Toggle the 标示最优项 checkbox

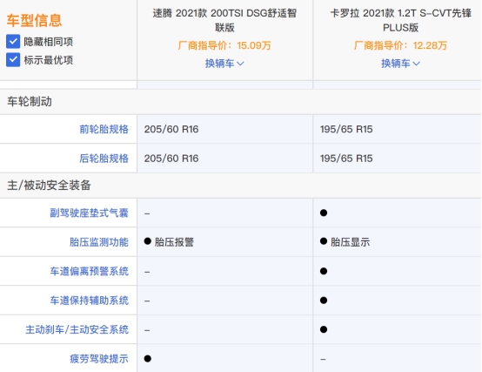tap(13, 60)
